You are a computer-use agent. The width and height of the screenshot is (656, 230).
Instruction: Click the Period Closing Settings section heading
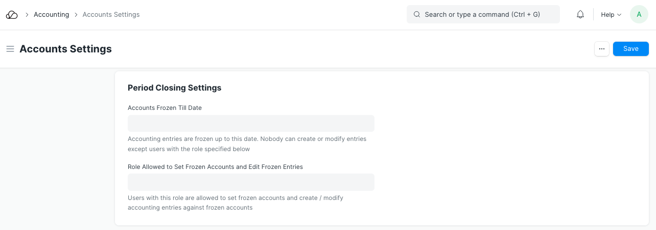(174, 88)
